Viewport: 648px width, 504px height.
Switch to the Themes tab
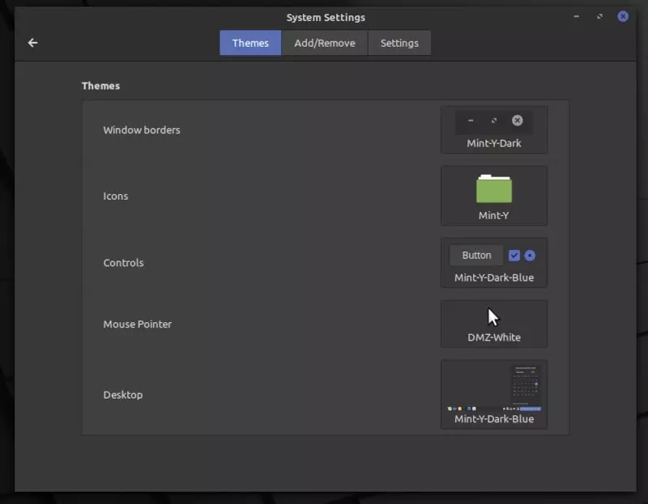pos(250,43)
